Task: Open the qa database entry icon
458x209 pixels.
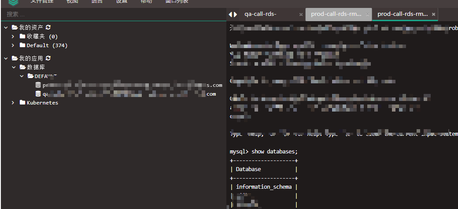Action: (38, 94)
